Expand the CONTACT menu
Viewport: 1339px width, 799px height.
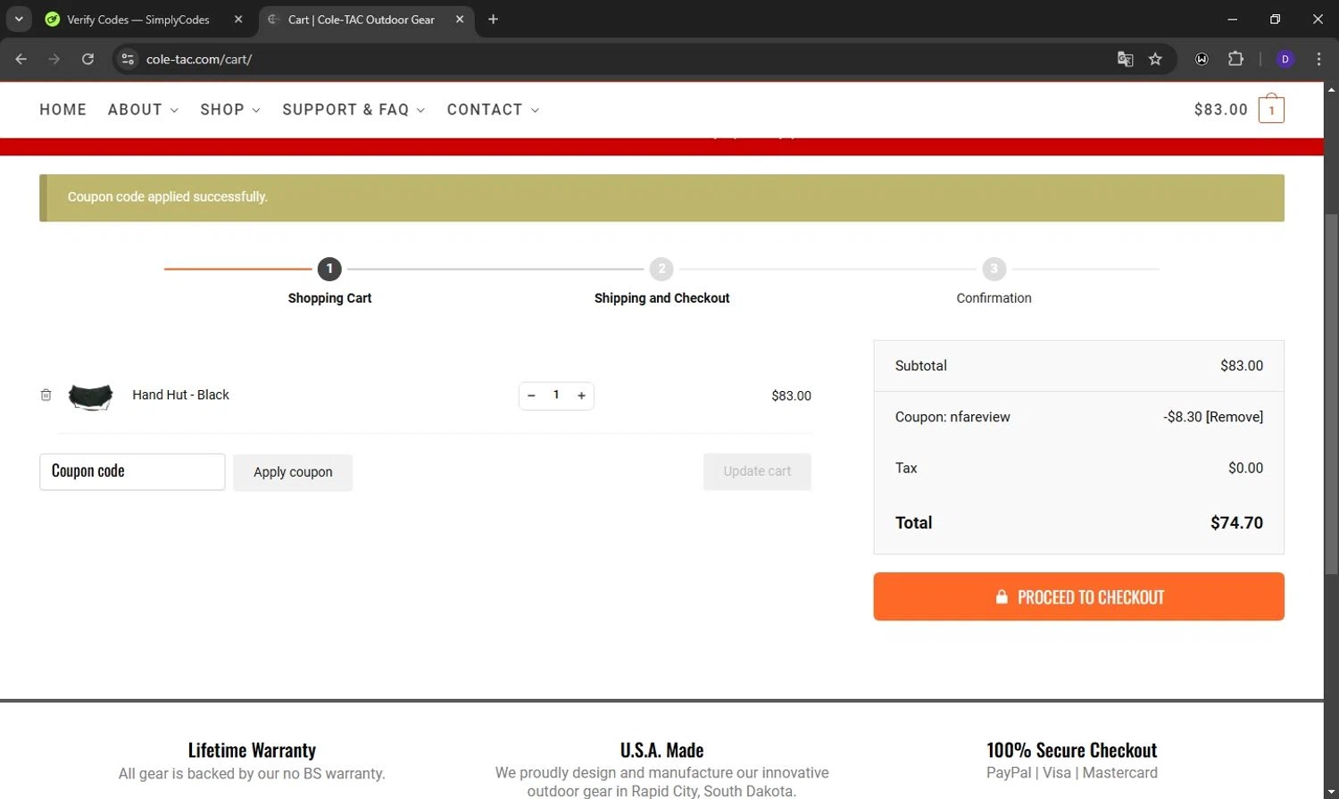(493, 110)
